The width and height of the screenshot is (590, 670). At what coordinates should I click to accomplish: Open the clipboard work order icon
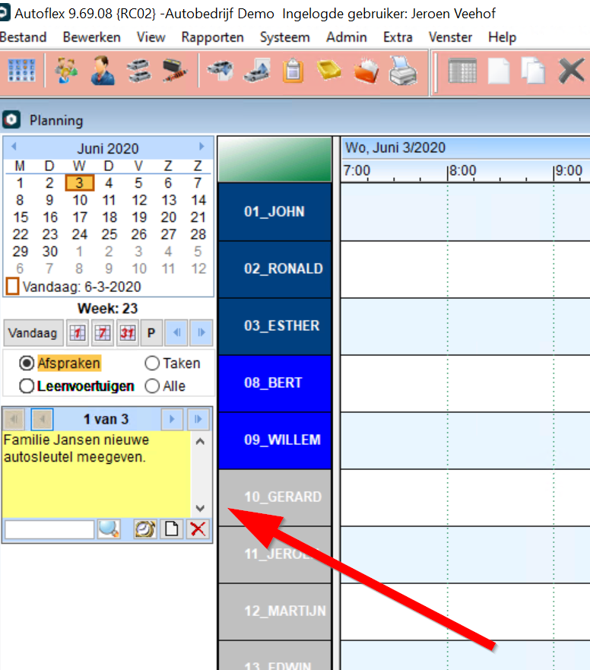[293, 71]
